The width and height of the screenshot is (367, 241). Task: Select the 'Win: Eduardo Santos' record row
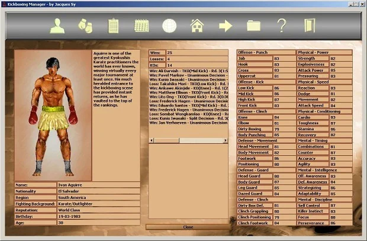coord(189,105)
